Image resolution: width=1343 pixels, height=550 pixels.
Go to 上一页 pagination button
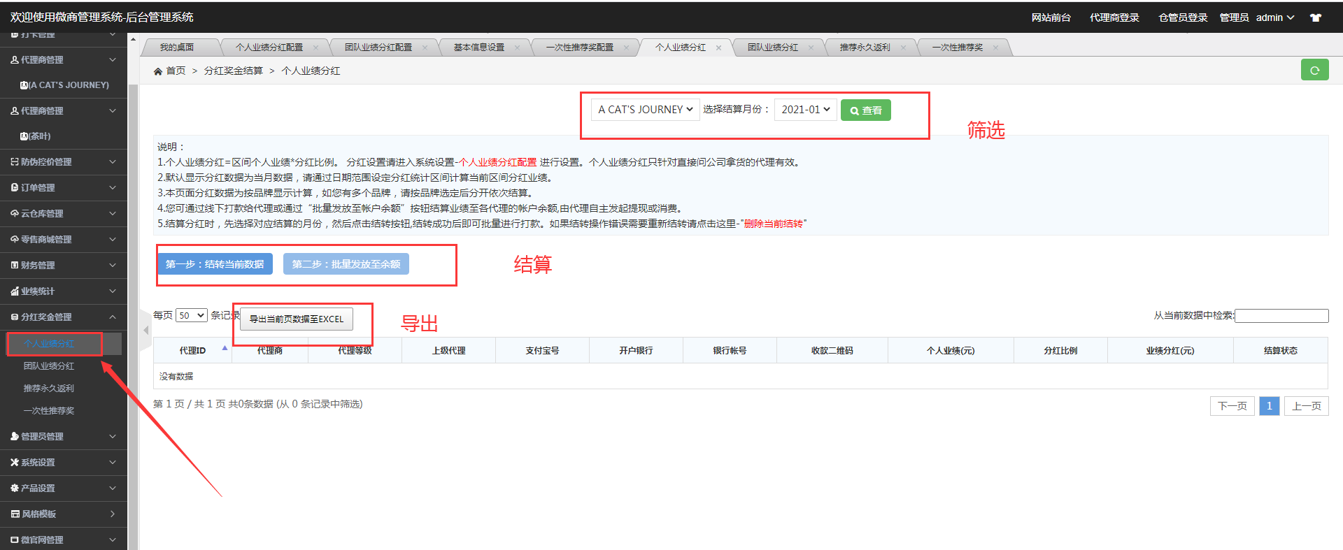[1307, 406]
